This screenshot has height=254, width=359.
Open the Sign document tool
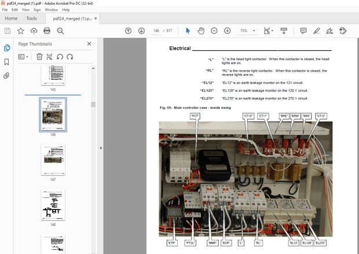tap(329, 31)
